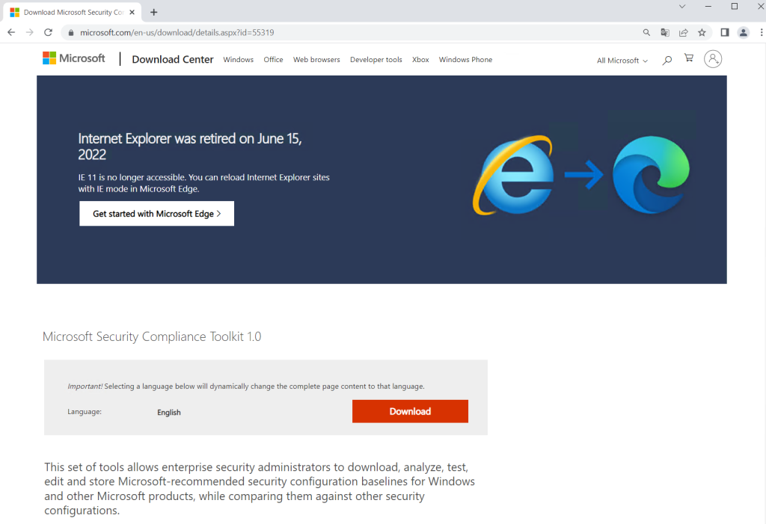The width and height of the screenshot is (766, 524).
Task: Click Get started with Microsoft Edge
Action: (x=157, y=213)
